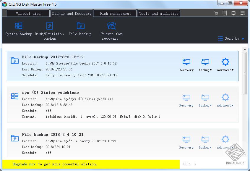250x171 pixels.
Task: Select the Backup and Recovery tab
Action: click(x=72, y=13)
